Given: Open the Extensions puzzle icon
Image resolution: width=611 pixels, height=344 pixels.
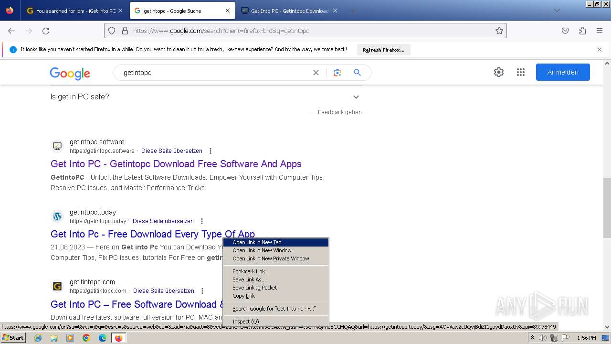Looking at the screenshot, I should (x=582, y=31).
